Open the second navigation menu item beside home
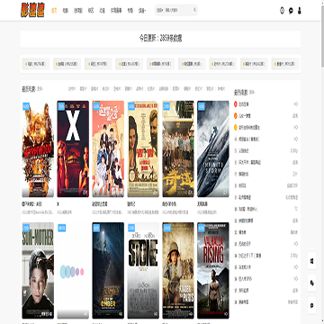The height and width of the screenshot is (324, 324). coord(66,11)
